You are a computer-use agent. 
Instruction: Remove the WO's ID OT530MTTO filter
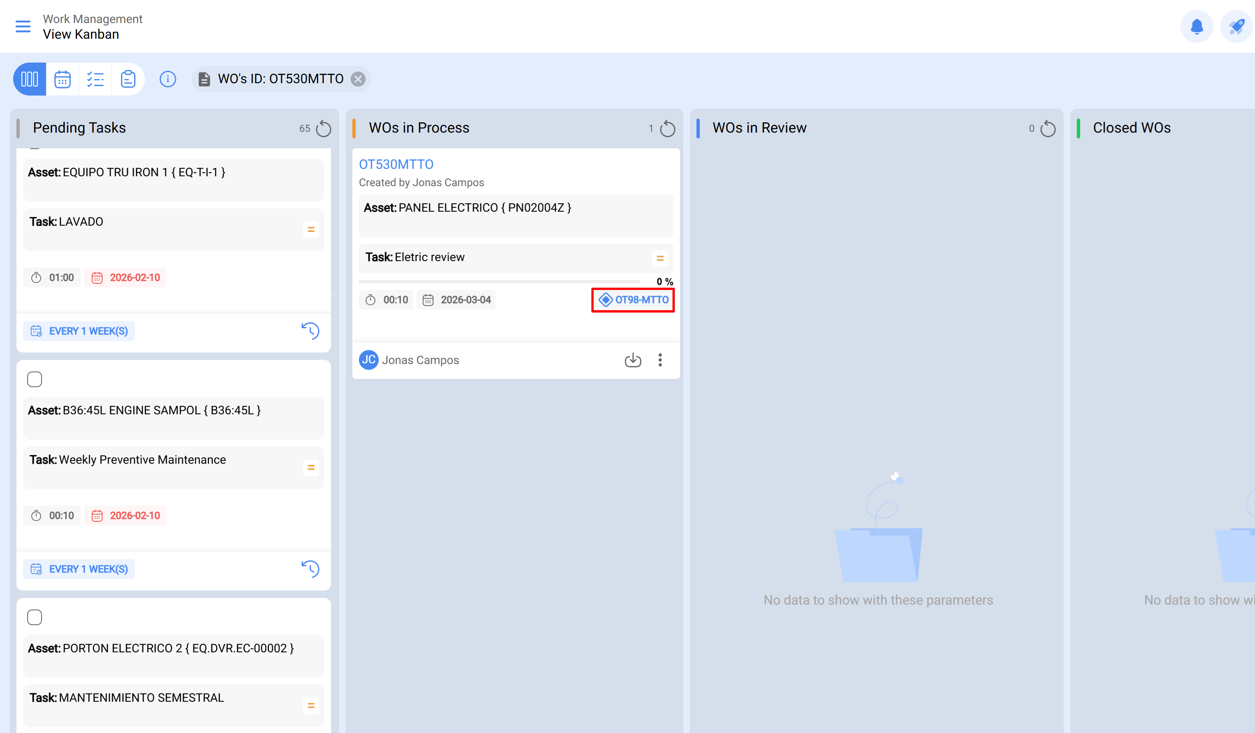tap(358, 79)
